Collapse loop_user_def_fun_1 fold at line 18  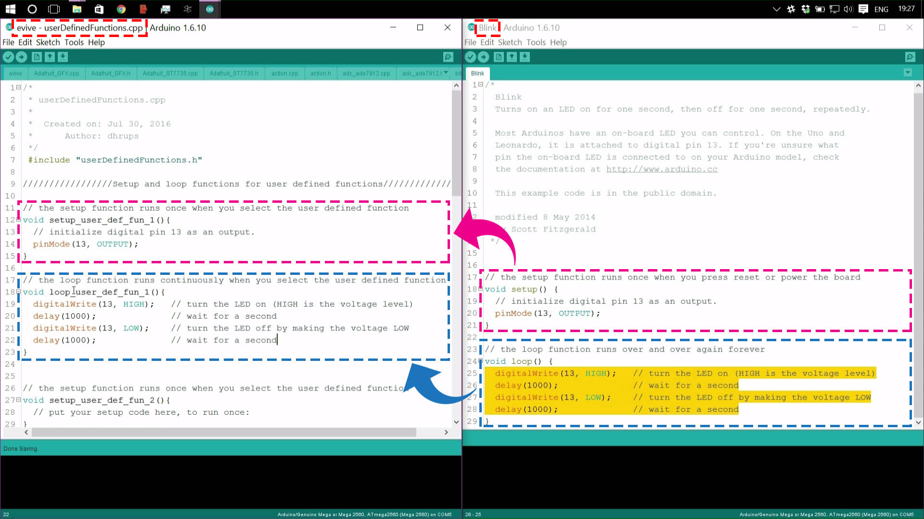pyautogui.click(x=19, y=291)
